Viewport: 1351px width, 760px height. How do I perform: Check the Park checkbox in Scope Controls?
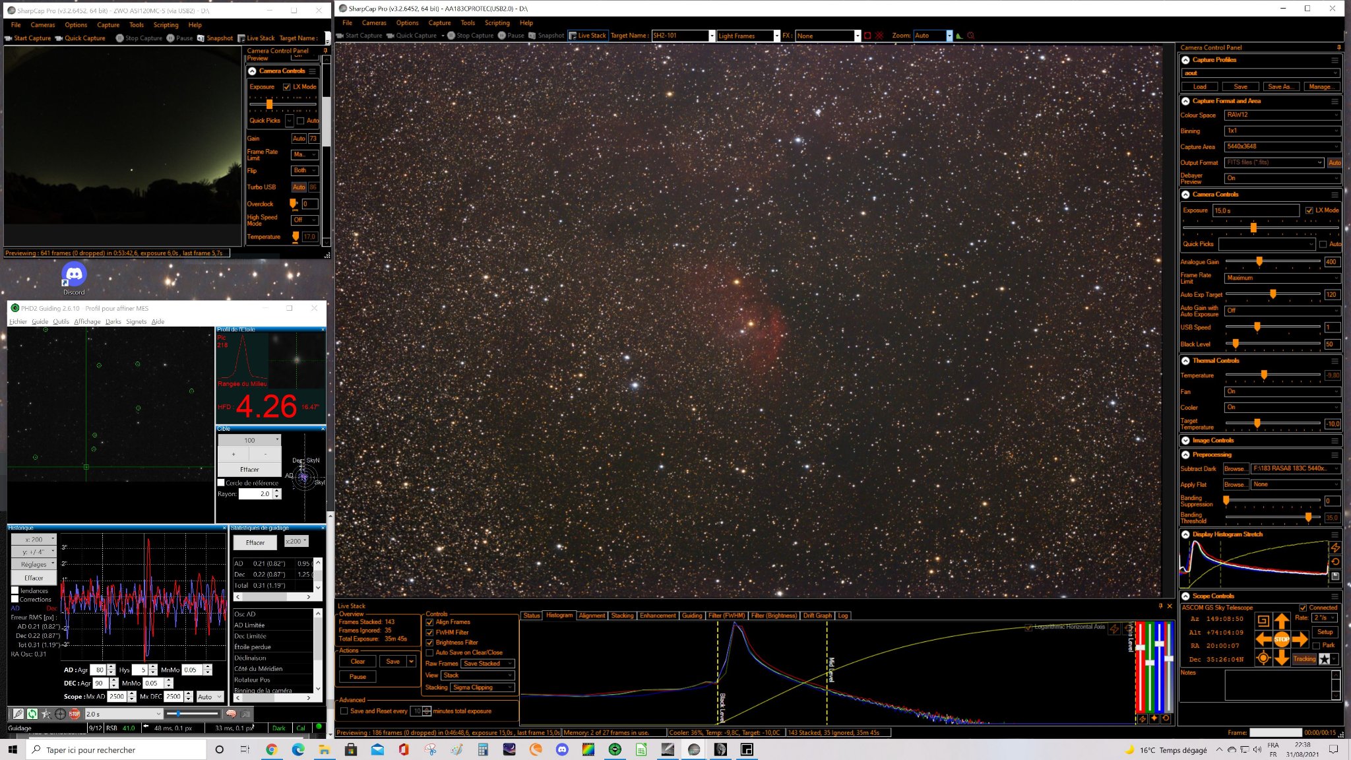pyautogui.click(x=1316, y=645)
